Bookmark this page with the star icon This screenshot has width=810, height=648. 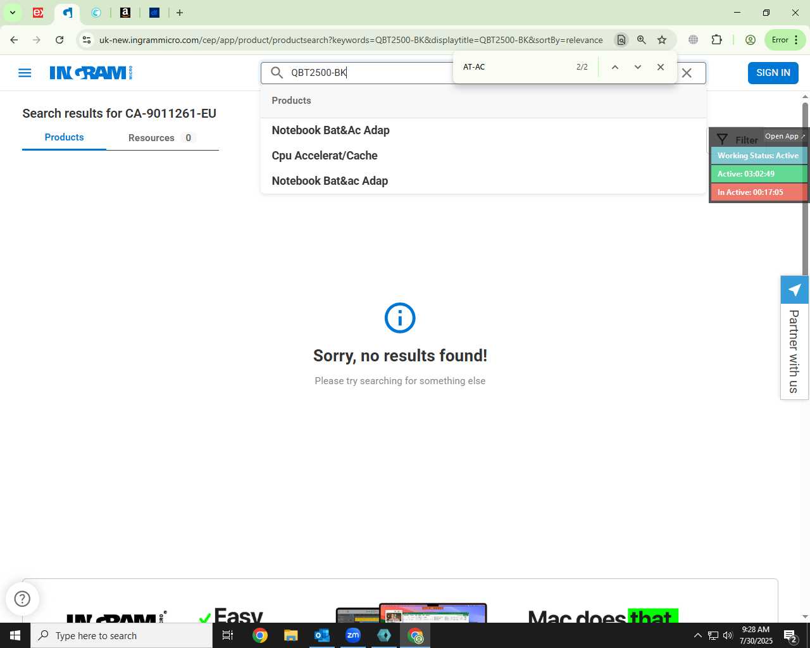pos(662,40)
